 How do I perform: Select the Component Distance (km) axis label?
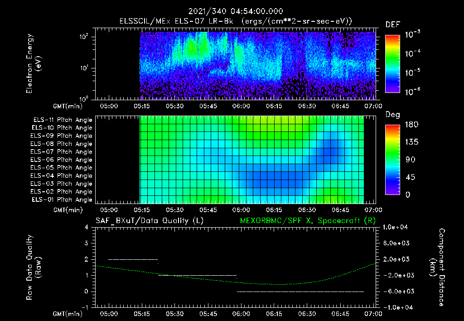tap(437, 267)
